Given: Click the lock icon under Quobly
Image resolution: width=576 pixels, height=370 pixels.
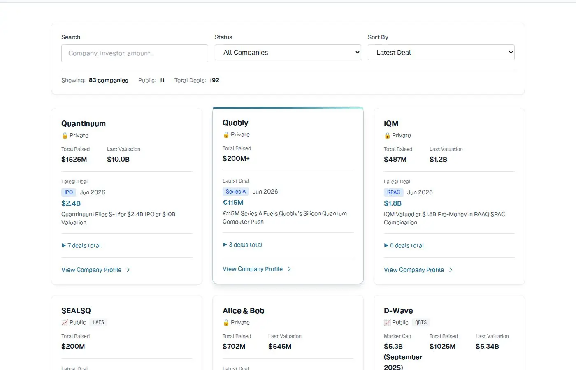Looking at the screenshot, I should [x=226, y=134].
